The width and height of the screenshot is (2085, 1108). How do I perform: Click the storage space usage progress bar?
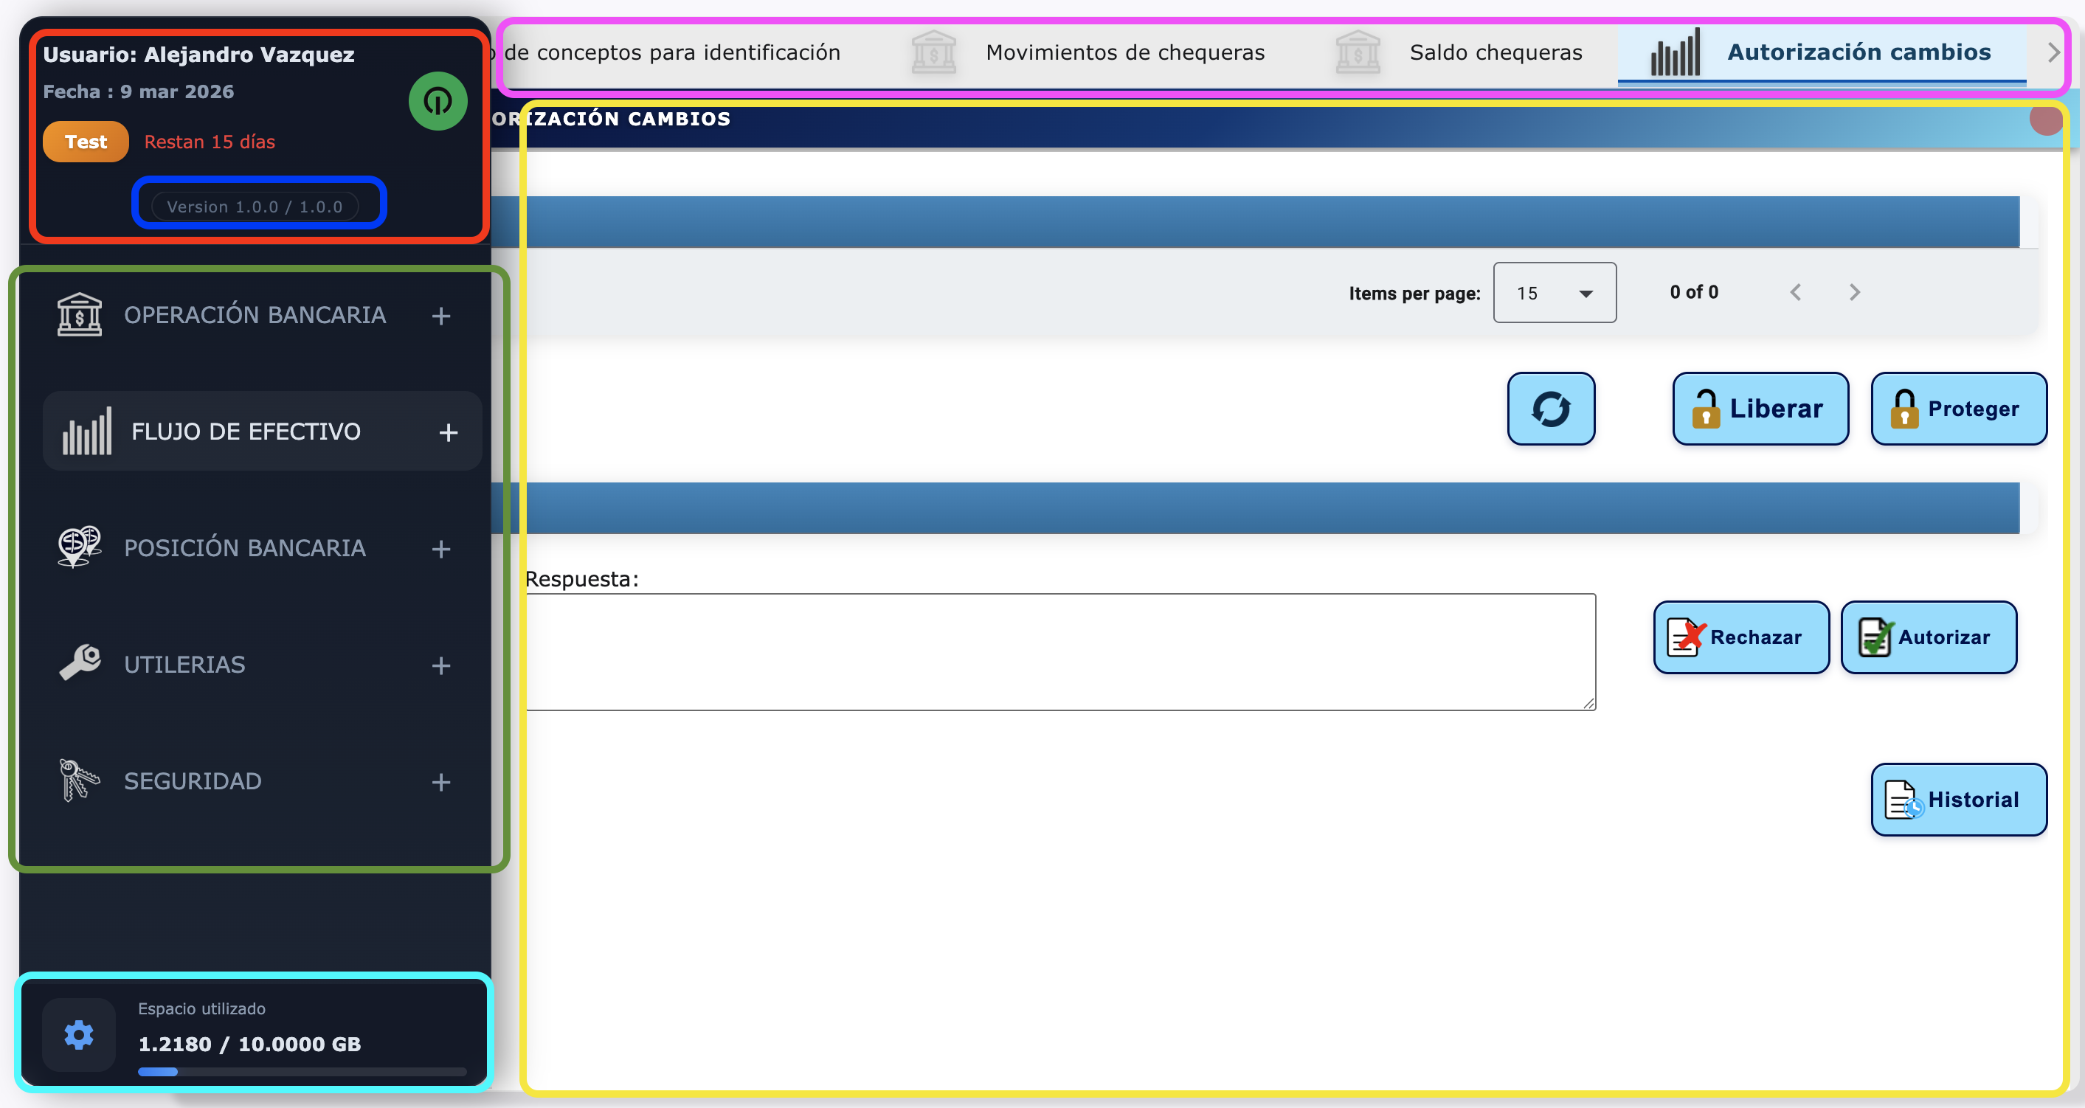[x=301, y=1072]
